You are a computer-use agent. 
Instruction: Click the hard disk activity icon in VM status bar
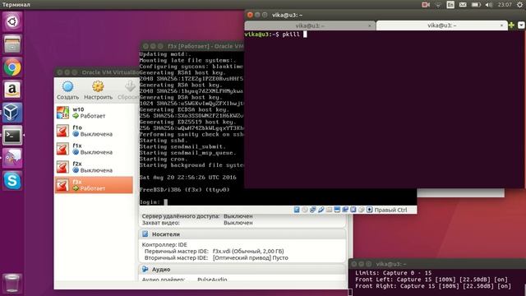point(297,210)
